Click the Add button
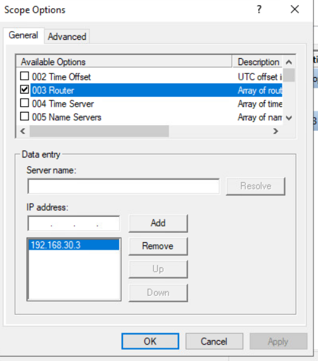 click(x=158, y=223)
